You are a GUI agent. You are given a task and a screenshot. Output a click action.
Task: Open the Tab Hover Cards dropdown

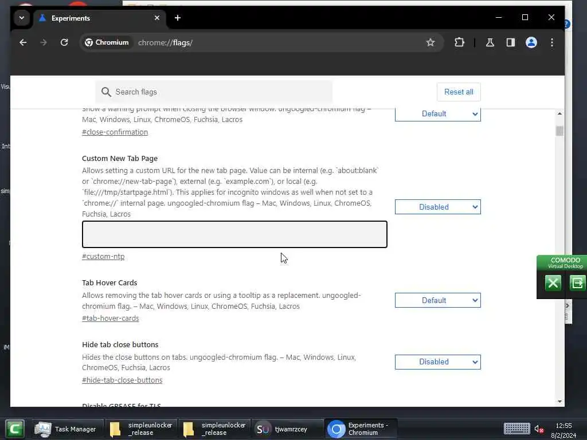(437, 300)
